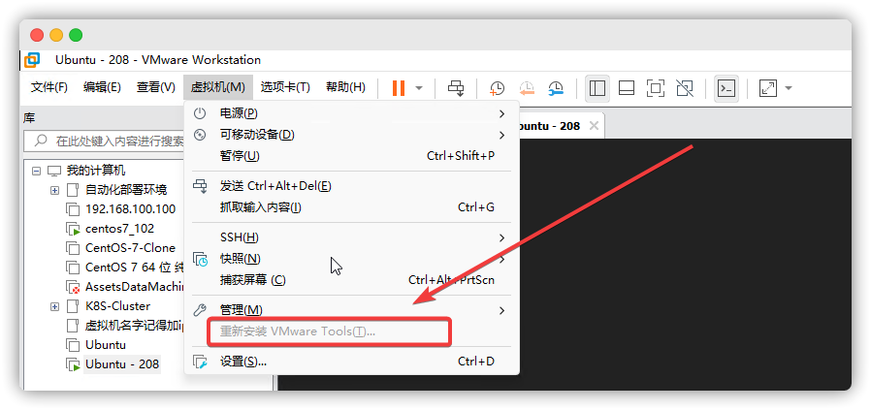Image resolution: width=871 pixels, height=410 pixels.
Task: Select the plain Ubuntu virtual machine
Action: point(106,345)
